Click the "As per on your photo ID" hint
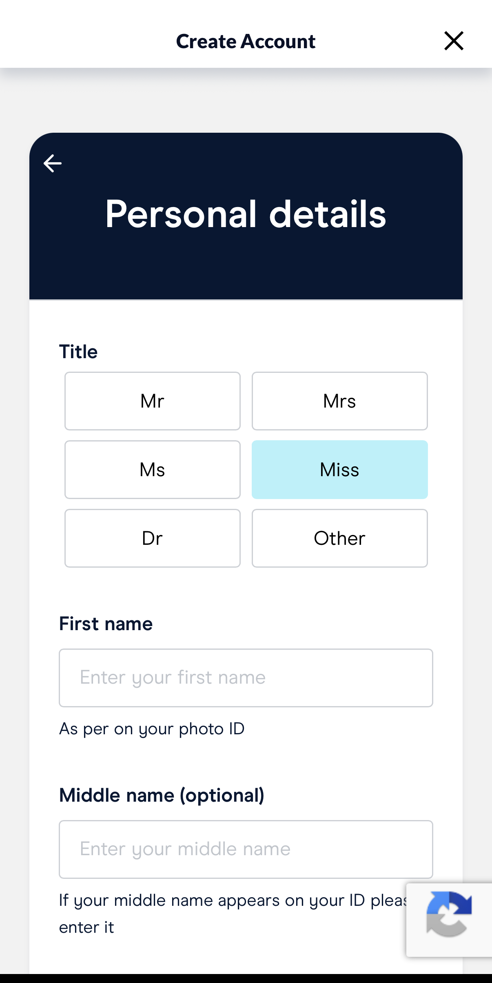This screenshot has width=492, height=983. point(152,729)
